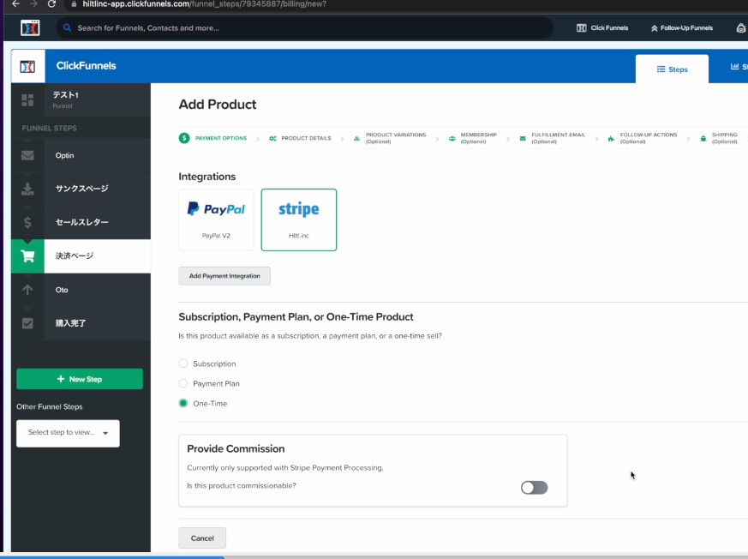Go to the Product Variations wizard step
The image size is (748, 559).
[x=396, y=138]
